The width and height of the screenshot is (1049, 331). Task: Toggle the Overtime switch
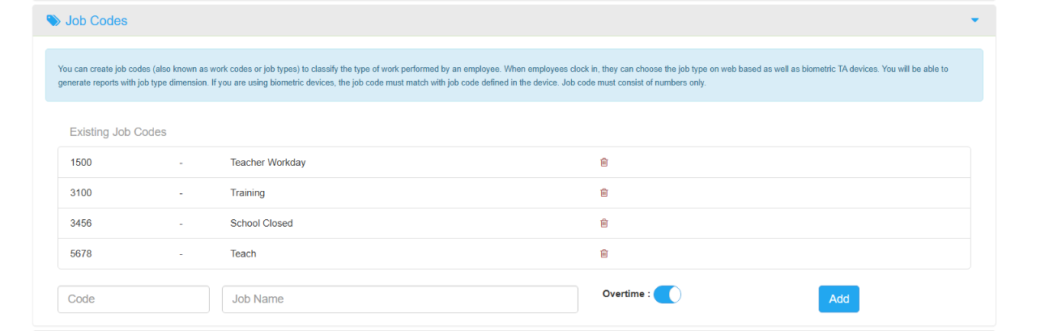(667, 295)
